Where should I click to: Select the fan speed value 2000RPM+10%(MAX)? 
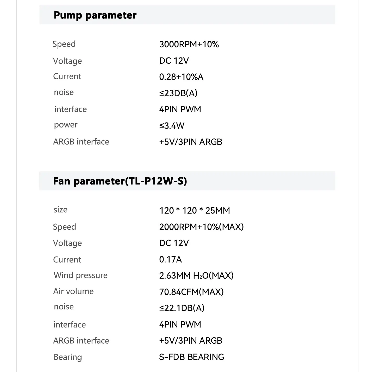[201, 227]
